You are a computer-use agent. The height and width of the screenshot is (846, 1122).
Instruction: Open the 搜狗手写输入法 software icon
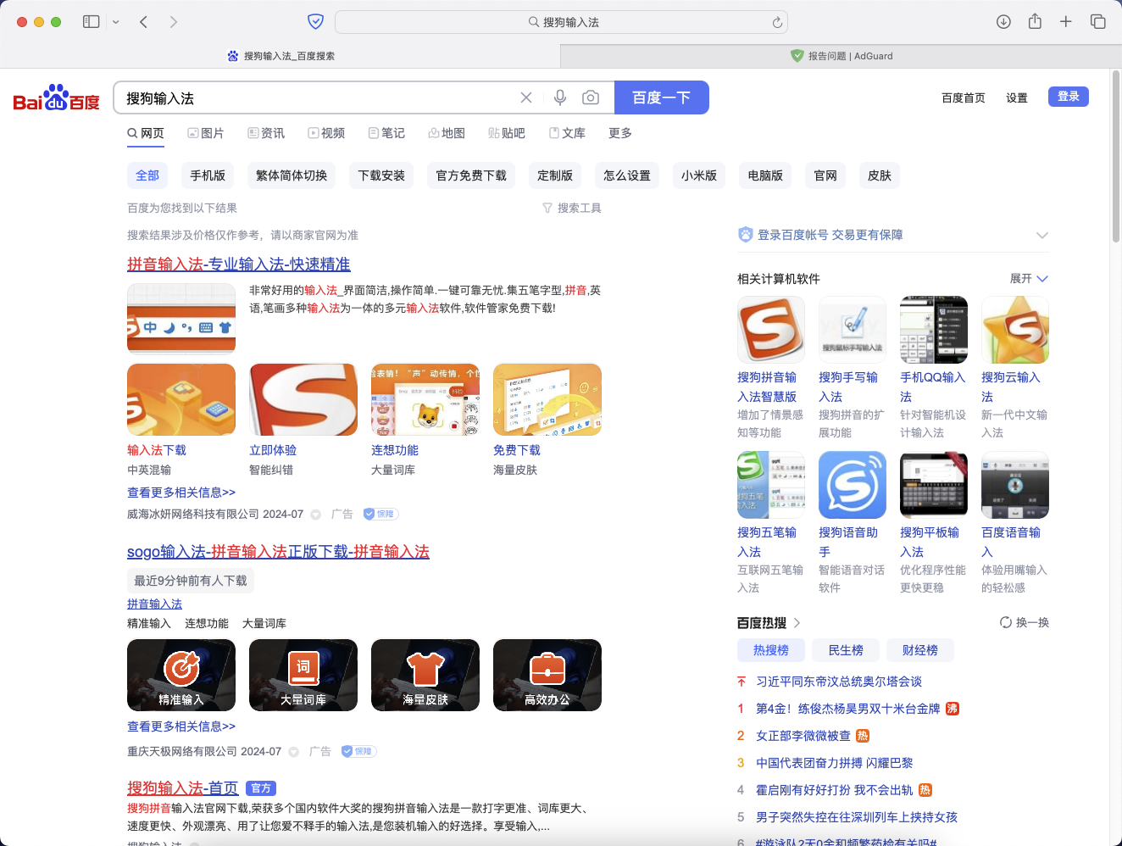[x=853, y=330]
